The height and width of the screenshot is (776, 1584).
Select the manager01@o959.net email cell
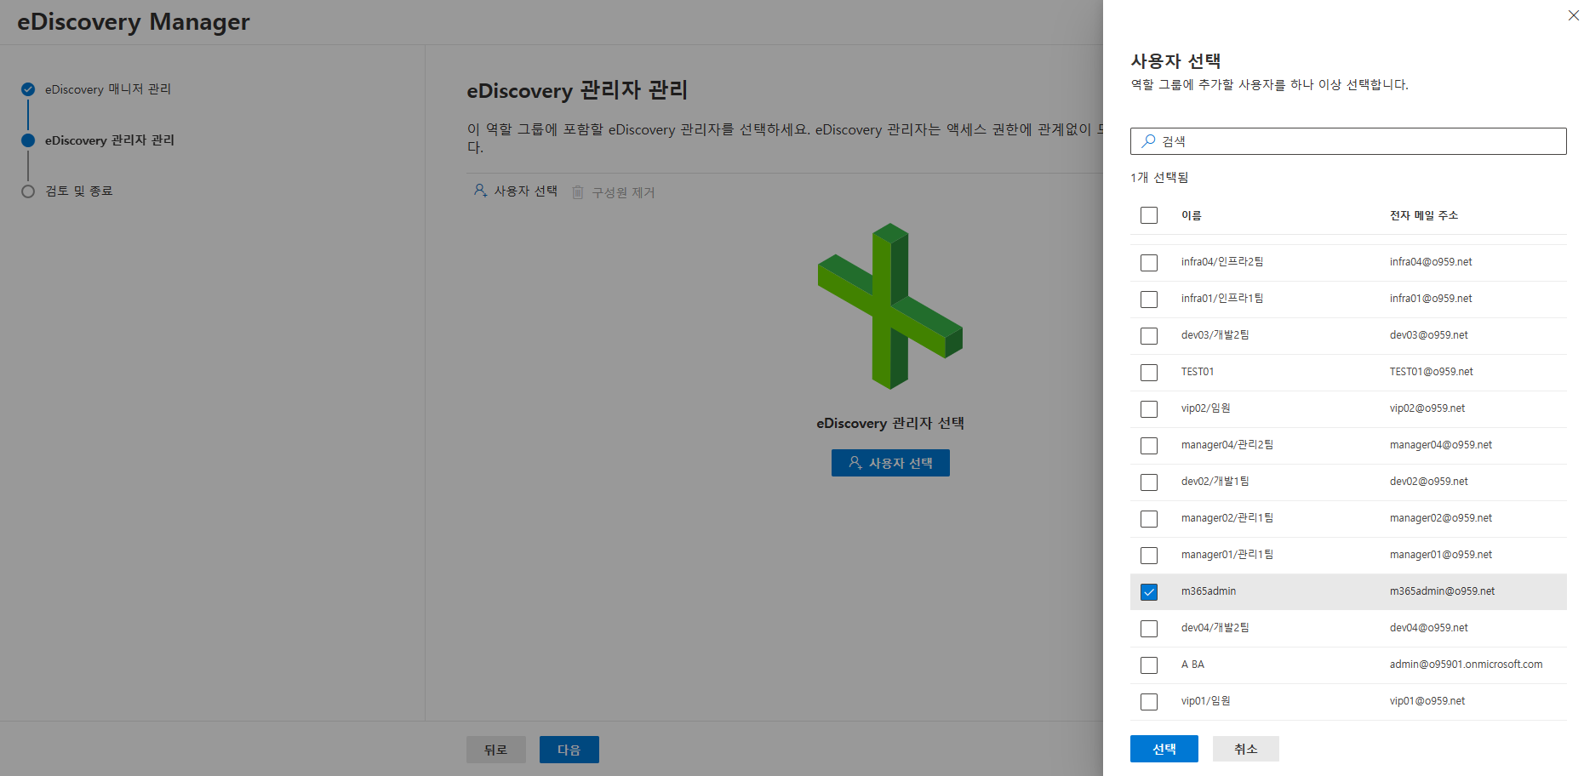[1441, 555]
